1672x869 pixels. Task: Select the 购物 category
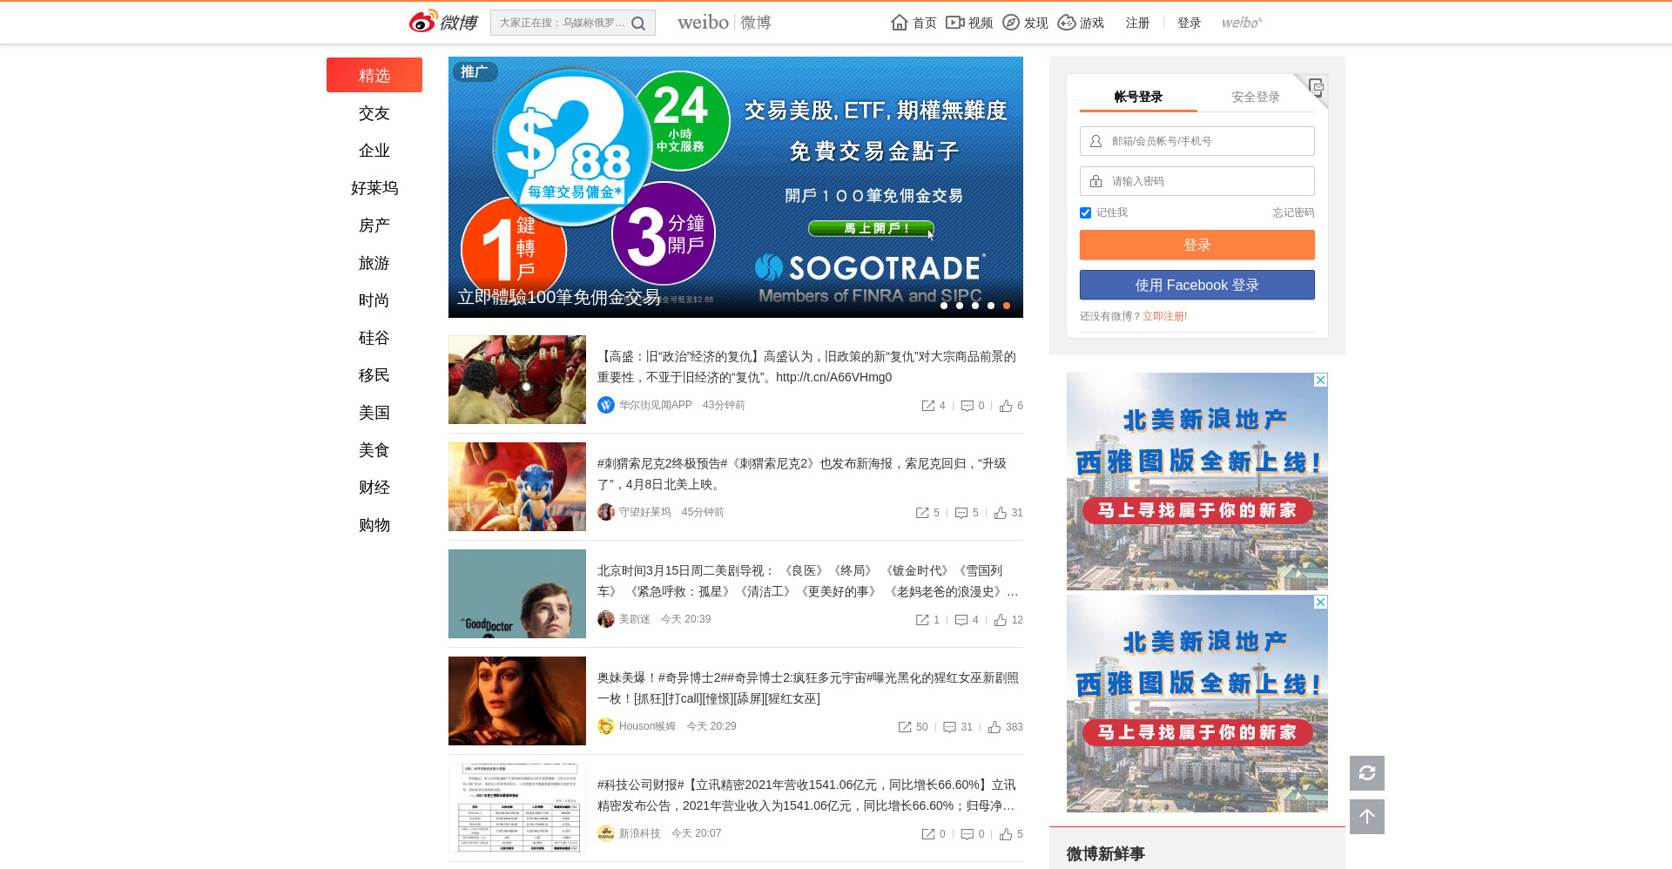pyautogui.click(x=374, y=525)
